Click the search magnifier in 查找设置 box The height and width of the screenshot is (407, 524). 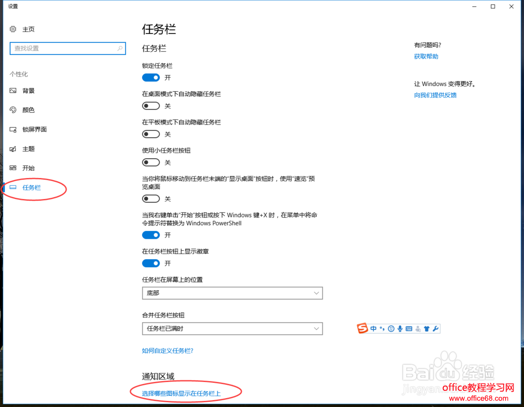[x=119, y=48]
